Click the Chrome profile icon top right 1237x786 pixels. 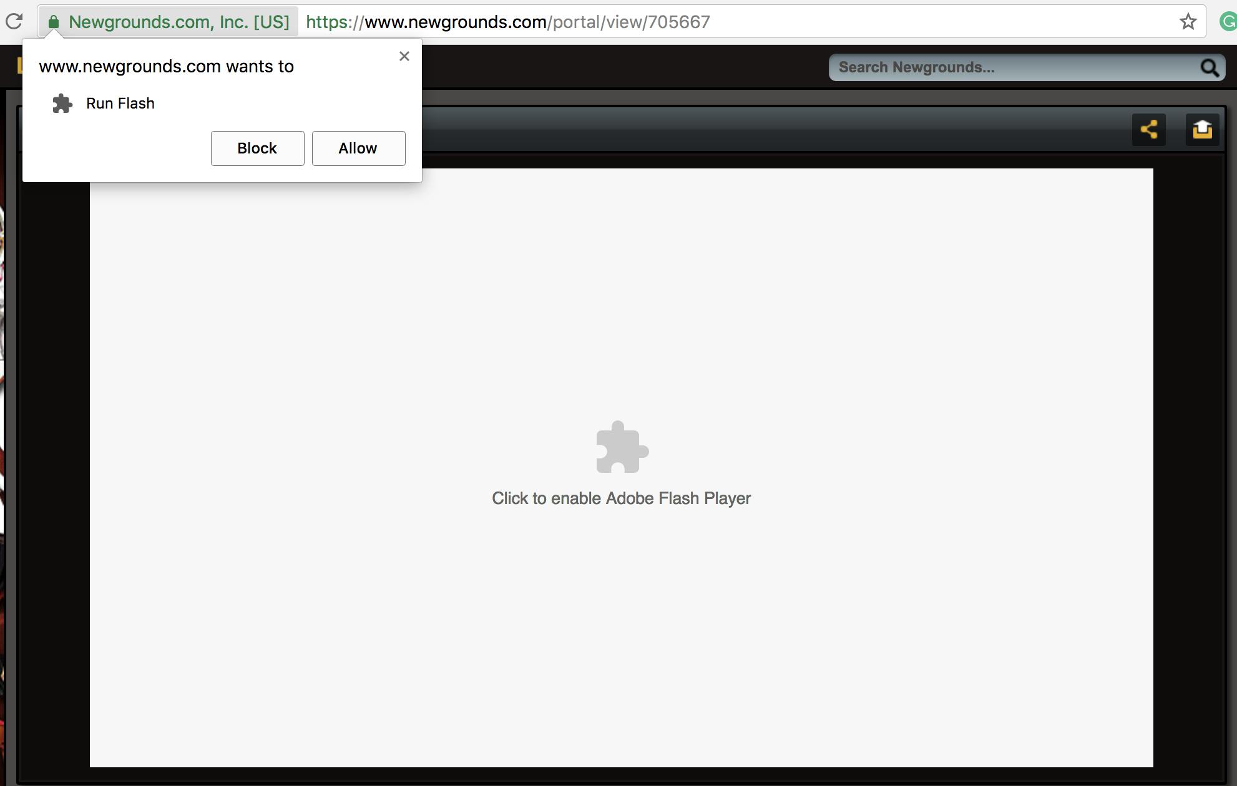1230,22
